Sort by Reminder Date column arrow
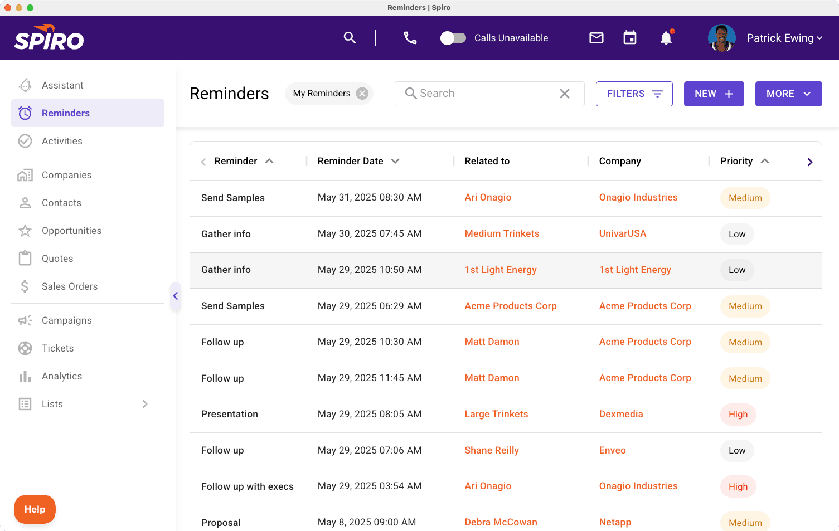This screenshot has height=531, width=839. [x=395, y=161]
